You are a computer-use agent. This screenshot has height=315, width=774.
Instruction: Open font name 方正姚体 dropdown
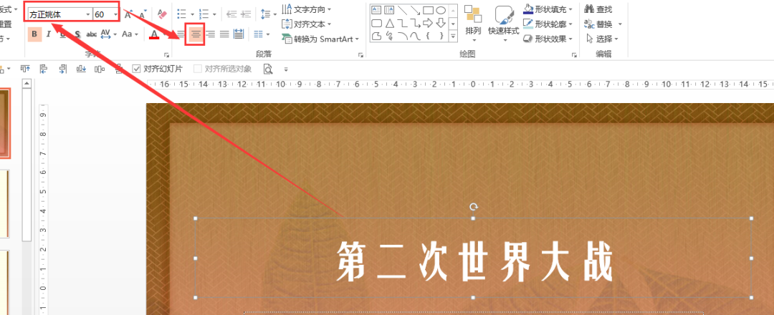pyautogui.click(x=88, y=14)
